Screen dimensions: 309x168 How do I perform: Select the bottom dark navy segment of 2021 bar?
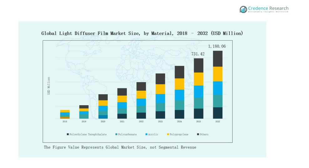tap(122, 116)
